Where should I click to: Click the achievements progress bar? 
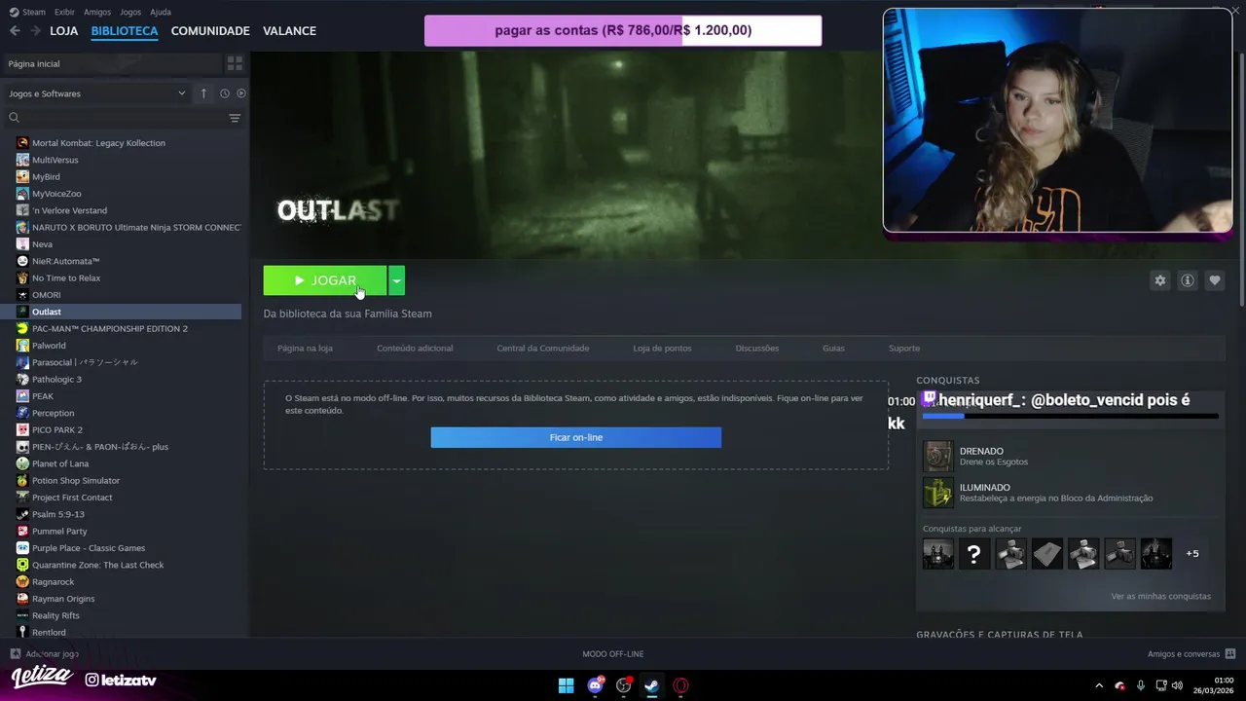[x=1070, y=417]
